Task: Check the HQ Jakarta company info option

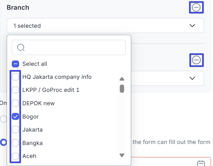Action: [x=15, y=77]
